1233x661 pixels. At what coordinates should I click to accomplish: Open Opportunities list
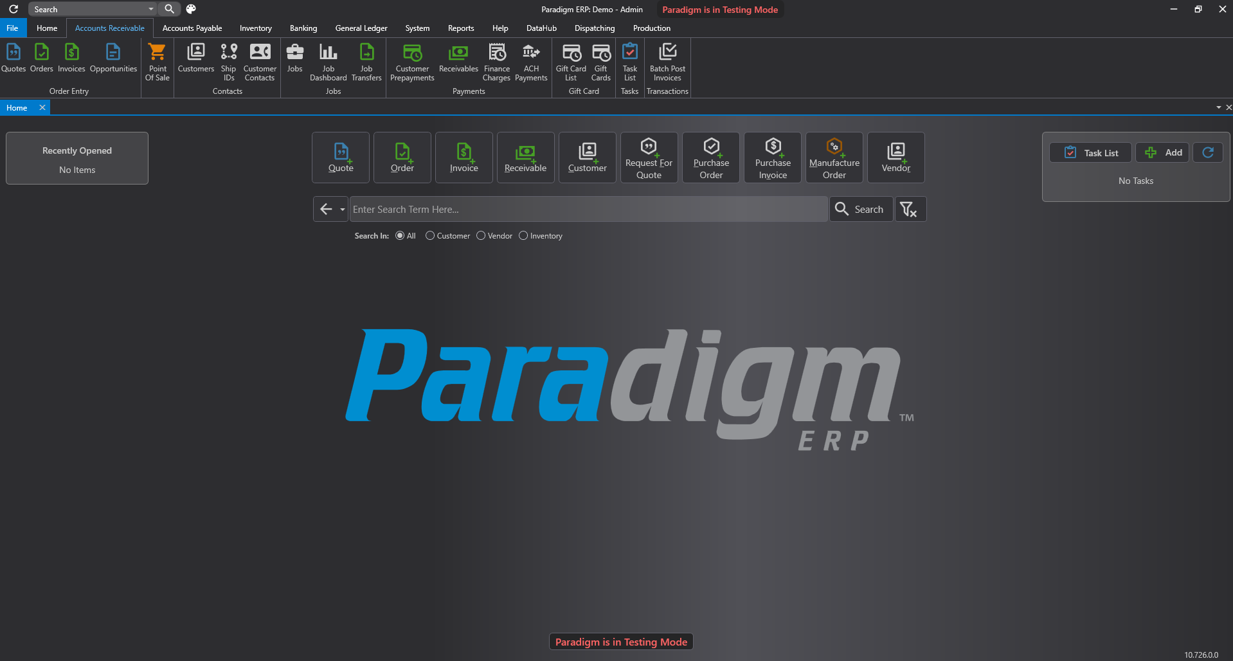(113, 58)
